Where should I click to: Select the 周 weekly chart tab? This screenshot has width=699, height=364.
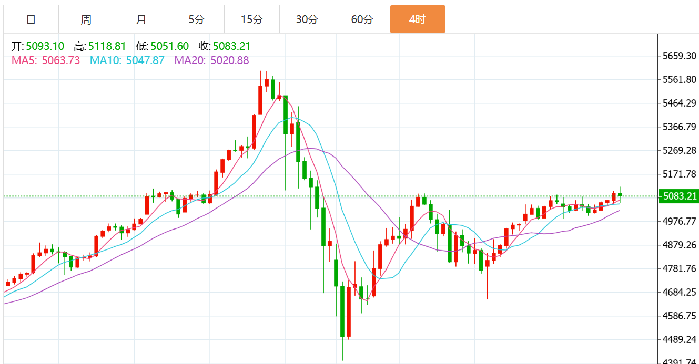[86, 19]
